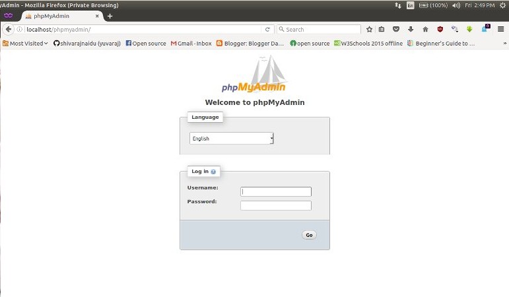This screenshot has width=509, height=297.
Task: Click the browser Search box
Action: click(x=319, y=29)
